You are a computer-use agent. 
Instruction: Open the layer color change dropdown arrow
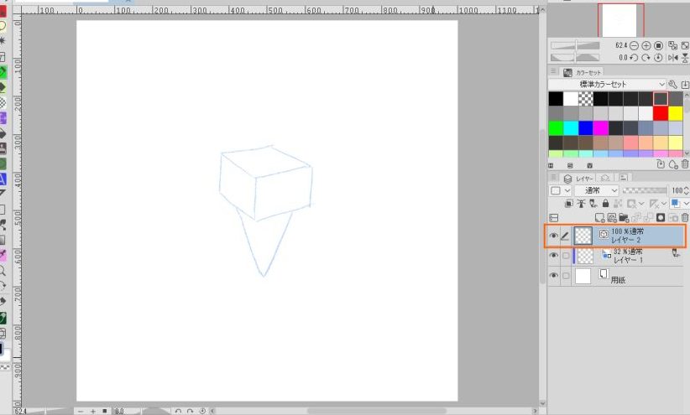coord(685,204)
